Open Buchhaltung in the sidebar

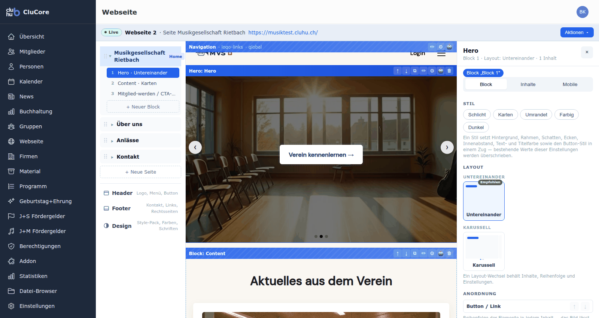point(48,111)
